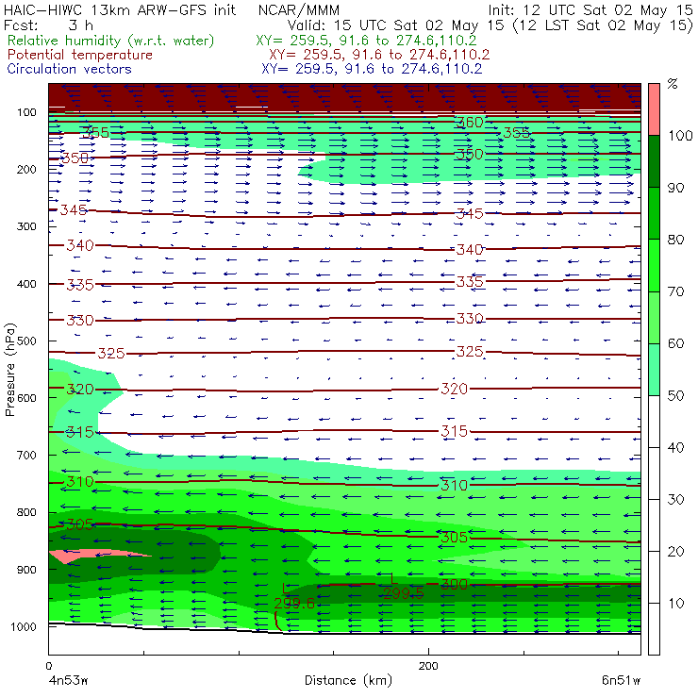Click the '360' contour label

pyautogui.click(x=470, y=122)
